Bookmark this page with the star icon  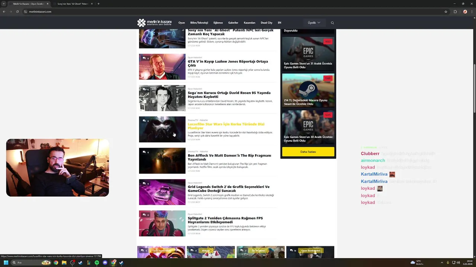(446, 11)
